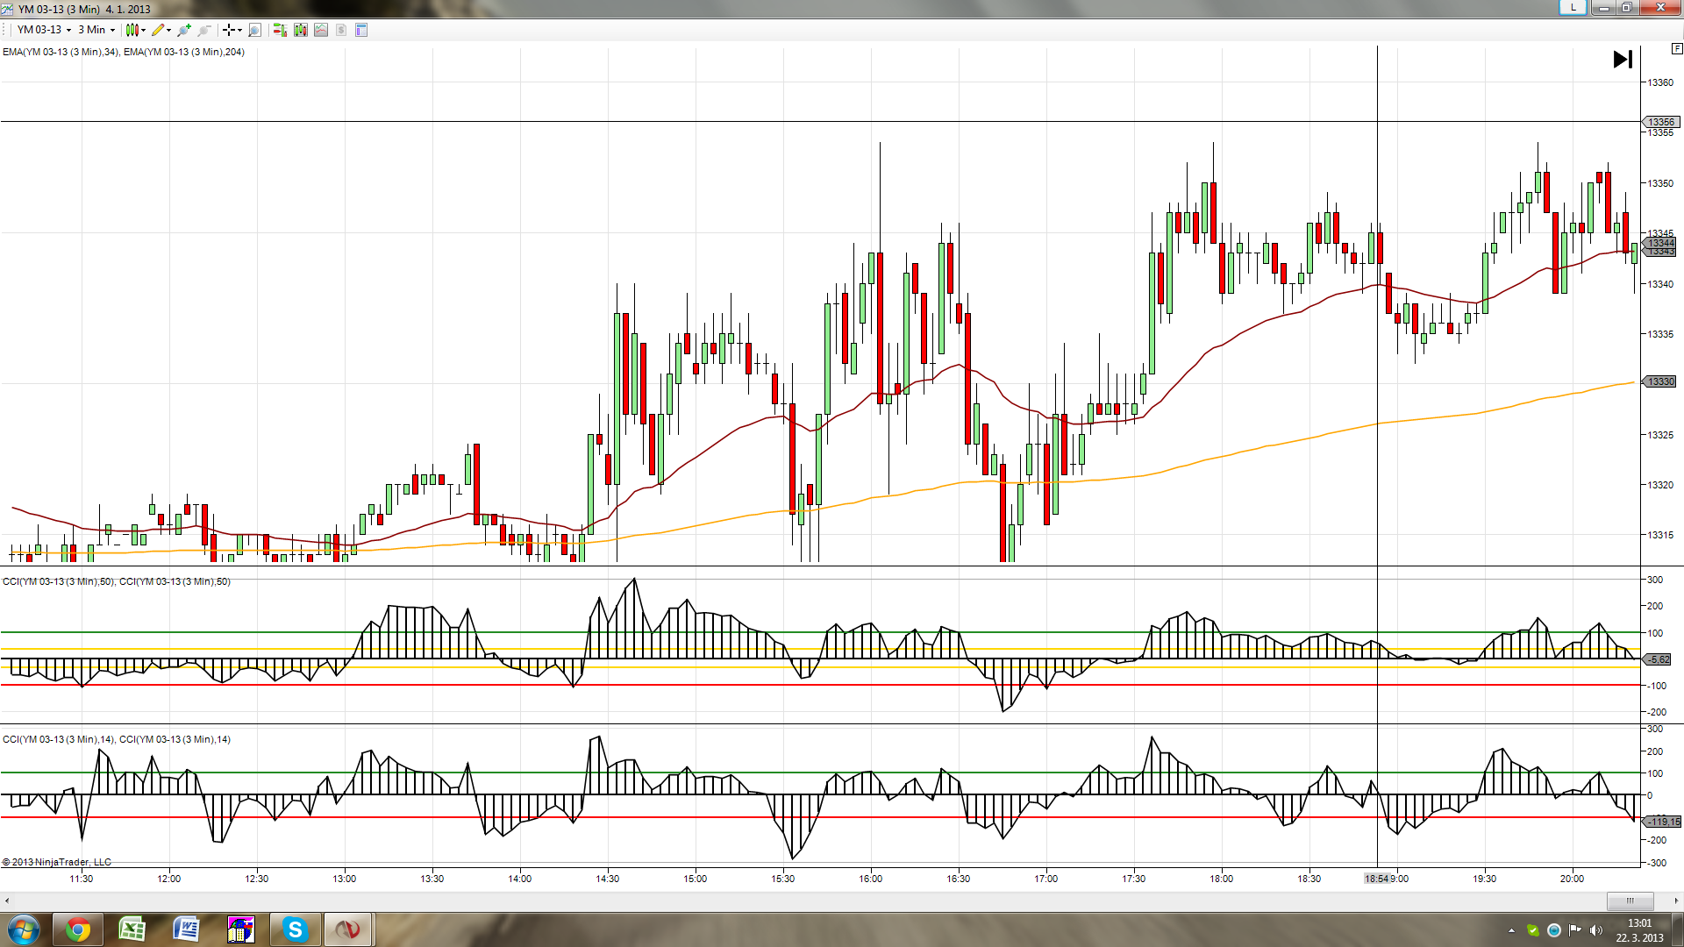Viewport: 1684px width, 947px height.
Task: Expand the YM 03-13 instrument dropdown
Action: coord(68,30)
